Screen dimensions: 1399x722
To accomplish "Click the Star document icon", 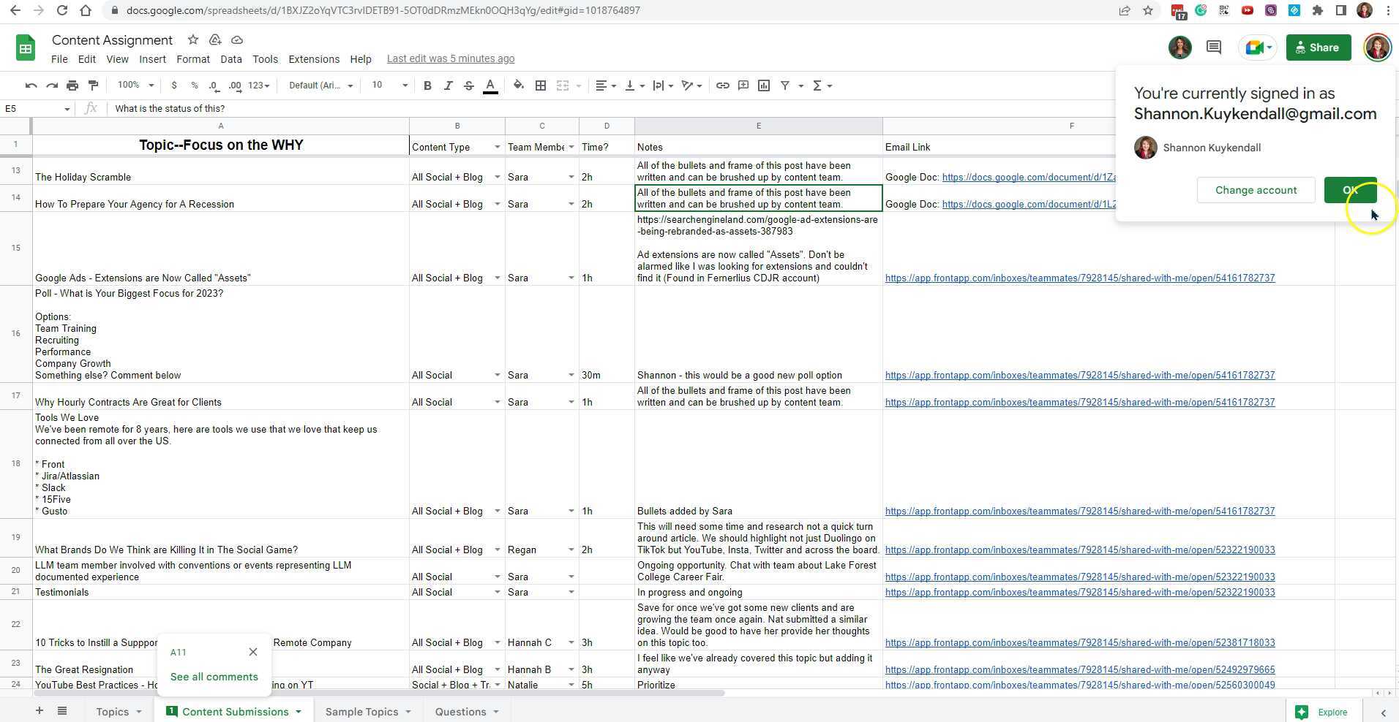I will pos(192,40).
